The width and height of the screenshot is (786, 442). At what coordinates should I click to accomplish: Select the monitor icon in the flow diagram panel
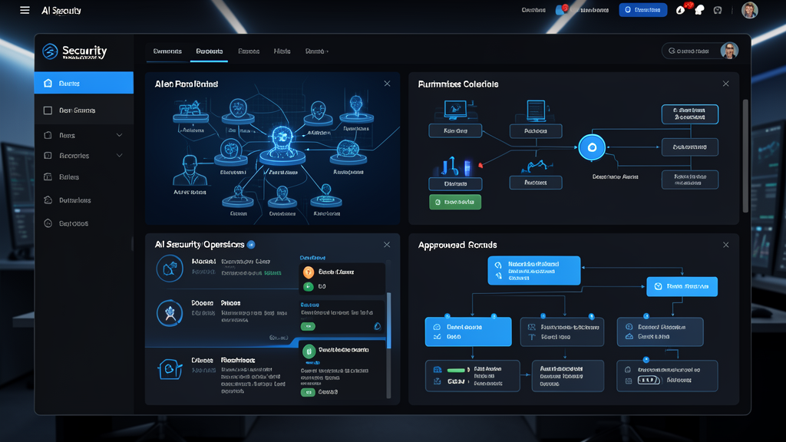click(455, 109)
